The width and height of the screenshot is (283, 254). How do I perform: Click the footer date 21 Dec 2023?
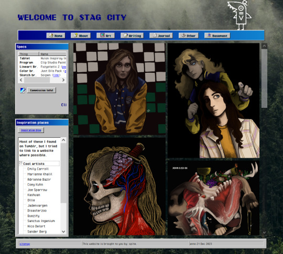[x=204, y=244]
